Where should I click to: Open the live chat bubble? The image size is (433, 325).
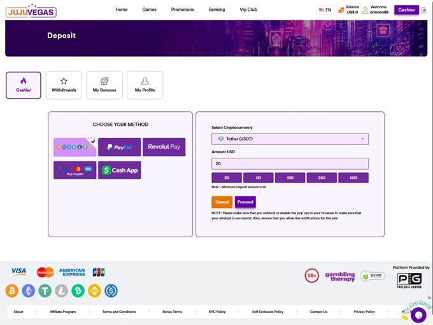point(418,315)
